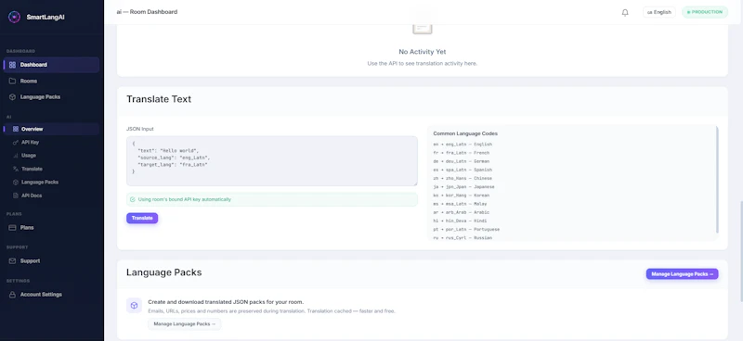Click the Translate icon in the sidebar

coord(16,169)
